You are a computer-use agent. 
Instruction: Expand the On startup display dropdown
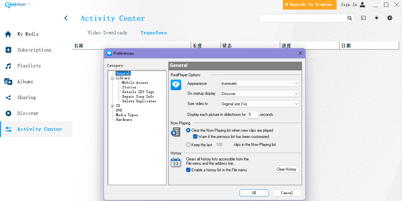point(259,94)
